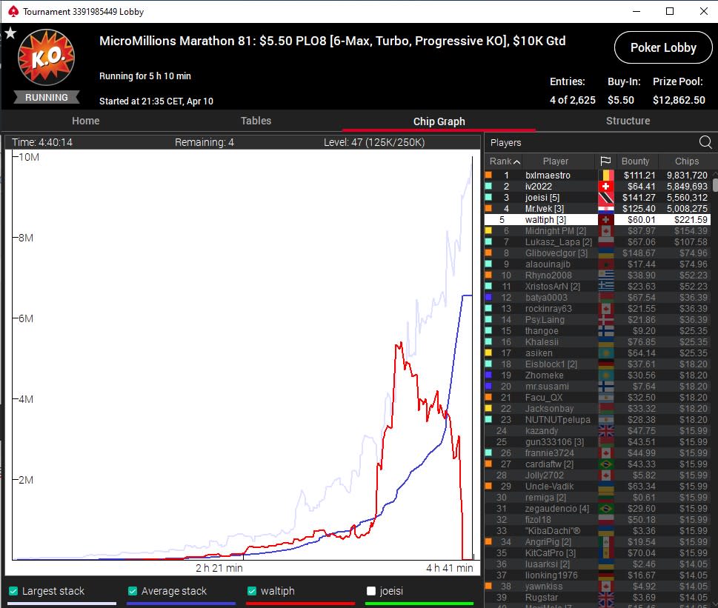Click Mr.Ivek's country flag

click(x=606, y=209)
